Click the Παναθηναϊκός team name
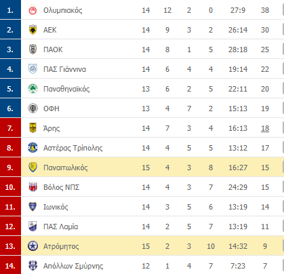The width and height of the screenshot is (284, 274). pyautogui.click(x=66, y=89)
